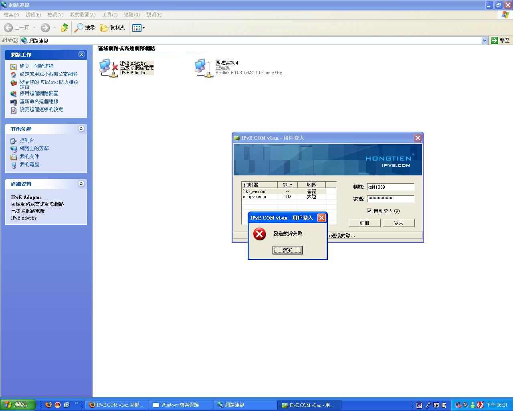Open the 搜尋 search toolbar button
Screen dimensions: 513x411
(x=85, y=28)
